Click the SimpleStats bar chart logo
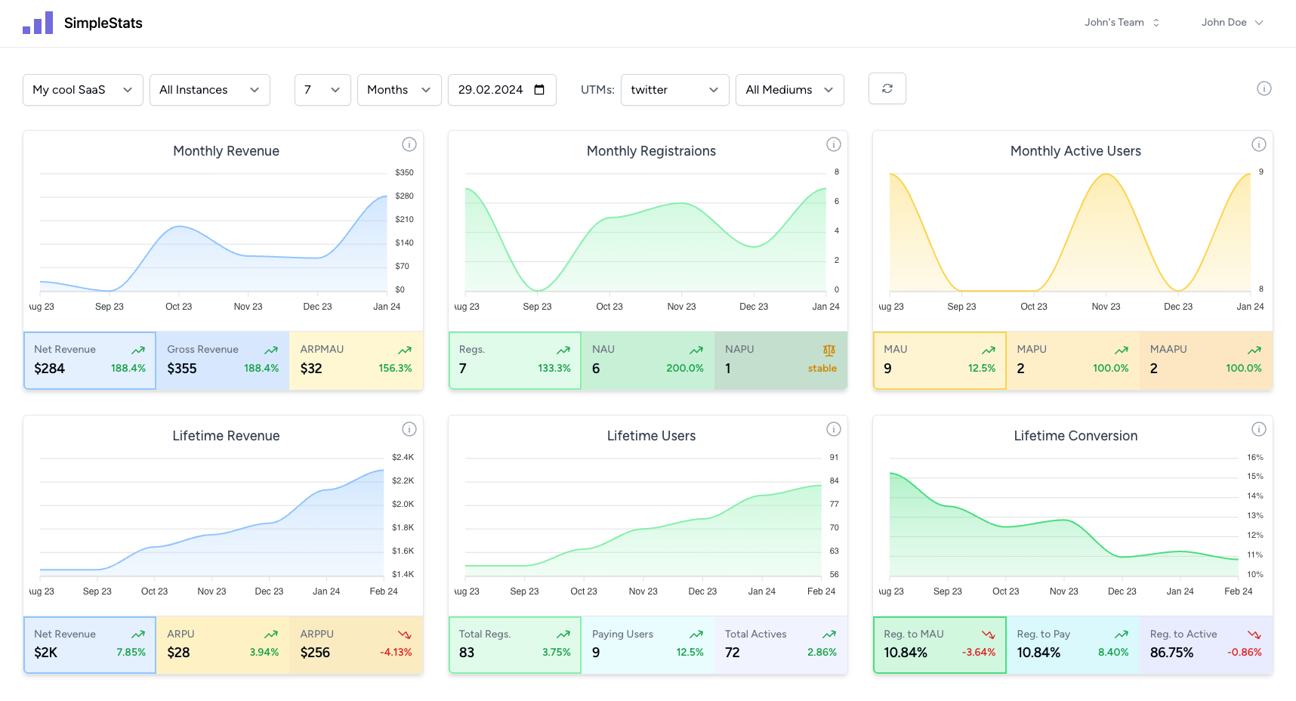The image size is (1296, 701). [x=38, y=23]
